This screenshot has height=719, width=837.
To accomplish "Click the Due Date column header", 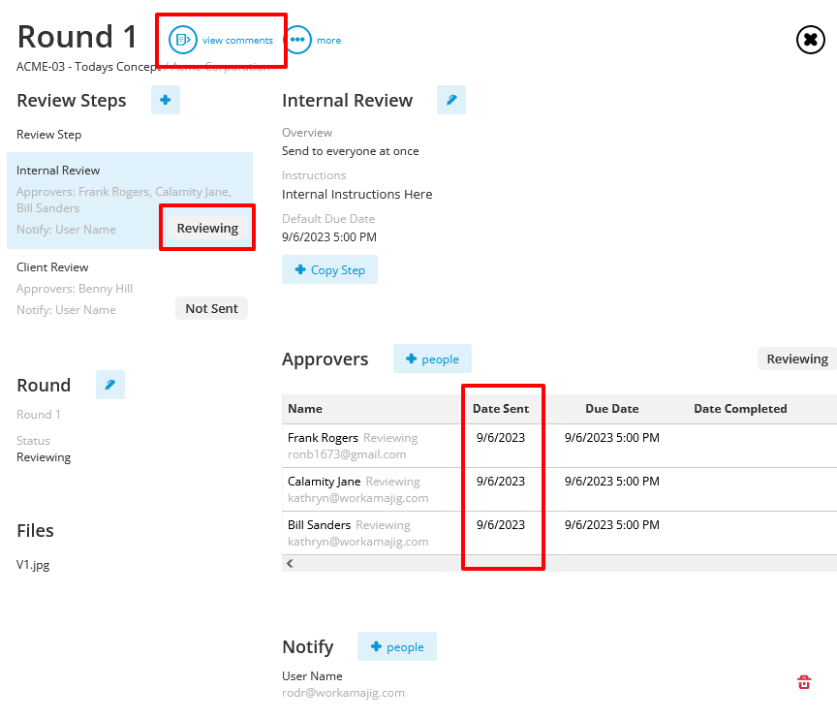I will pyautogui.click(x=611, y=408).
